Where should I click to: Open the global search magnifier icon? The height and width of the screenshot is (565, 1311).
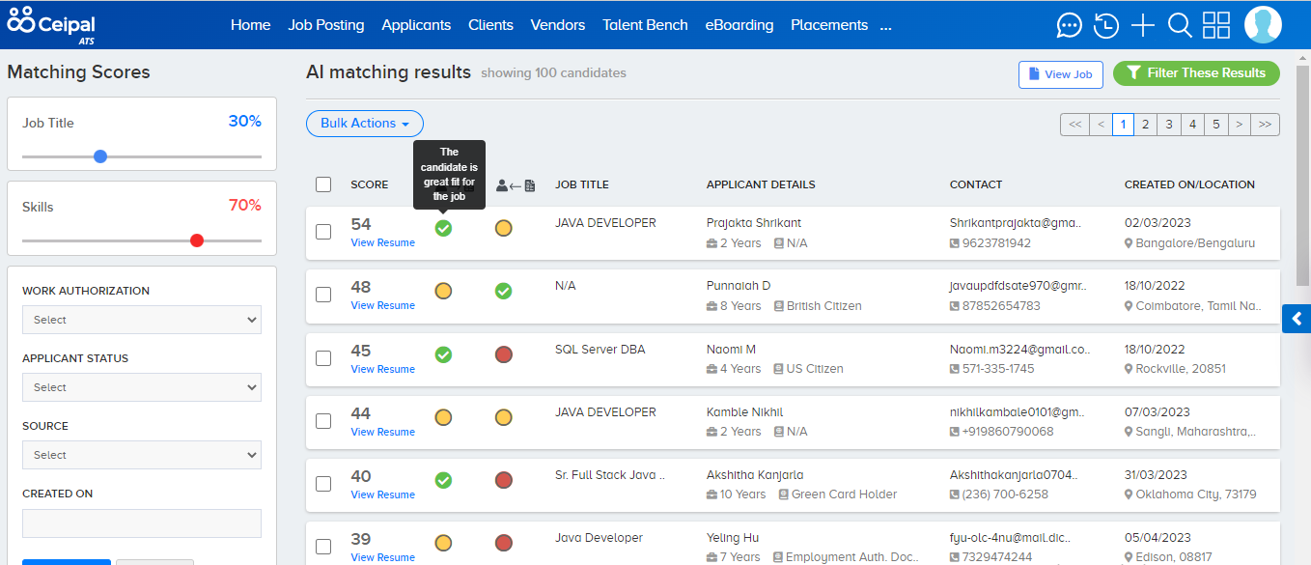[1179, 25]
